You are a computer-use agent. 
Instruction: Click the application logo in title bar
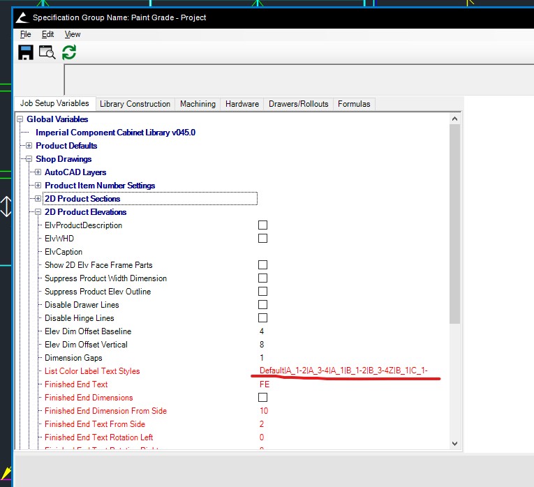(22, 17)
